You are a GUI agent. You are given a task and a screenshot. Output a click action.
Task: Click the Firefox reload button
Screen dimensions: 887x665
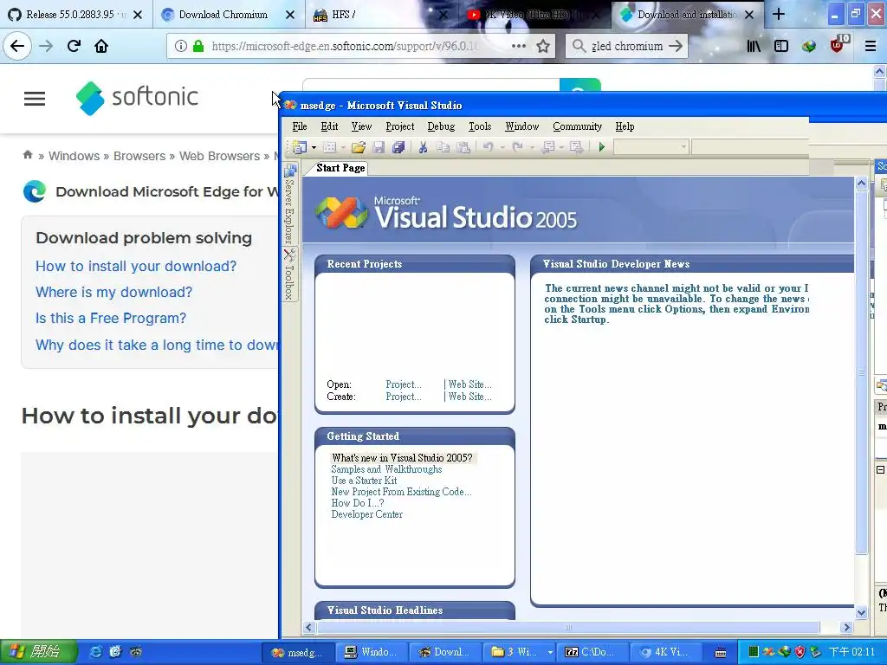(74, 46)
